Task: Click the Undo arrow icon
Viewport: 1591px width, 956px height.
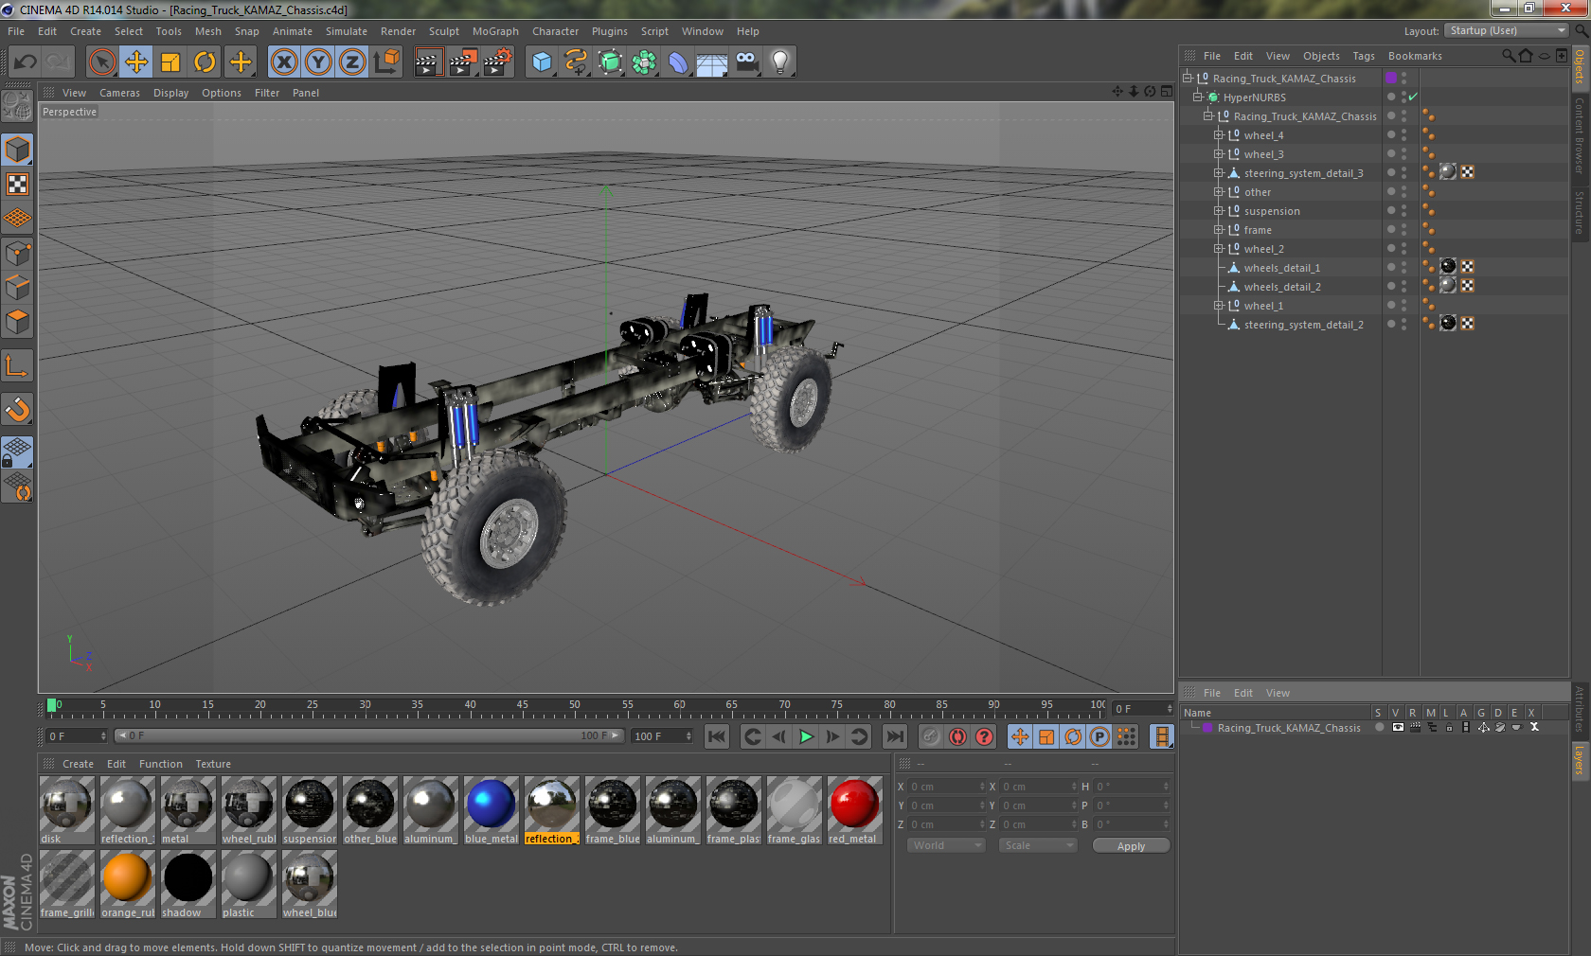Action: (x=26, y=62)
